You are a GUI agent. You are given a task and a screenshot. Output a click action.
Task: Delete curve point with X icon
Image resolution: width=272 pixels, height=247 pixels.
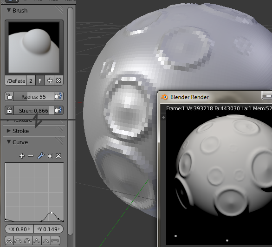(x=58, y=156)
